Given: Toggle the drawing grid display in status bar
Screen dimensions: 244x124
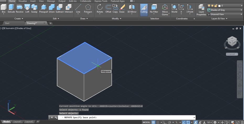Looking at the screenshot, I should [154, 122].
